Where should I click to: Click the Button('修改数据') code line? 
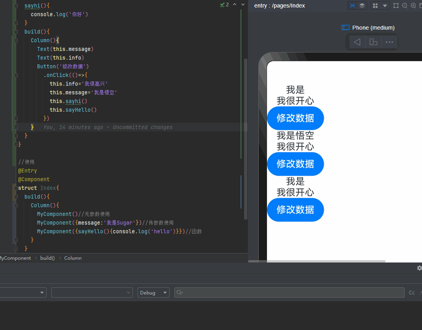pyautogui.click(x=63, y=66)
